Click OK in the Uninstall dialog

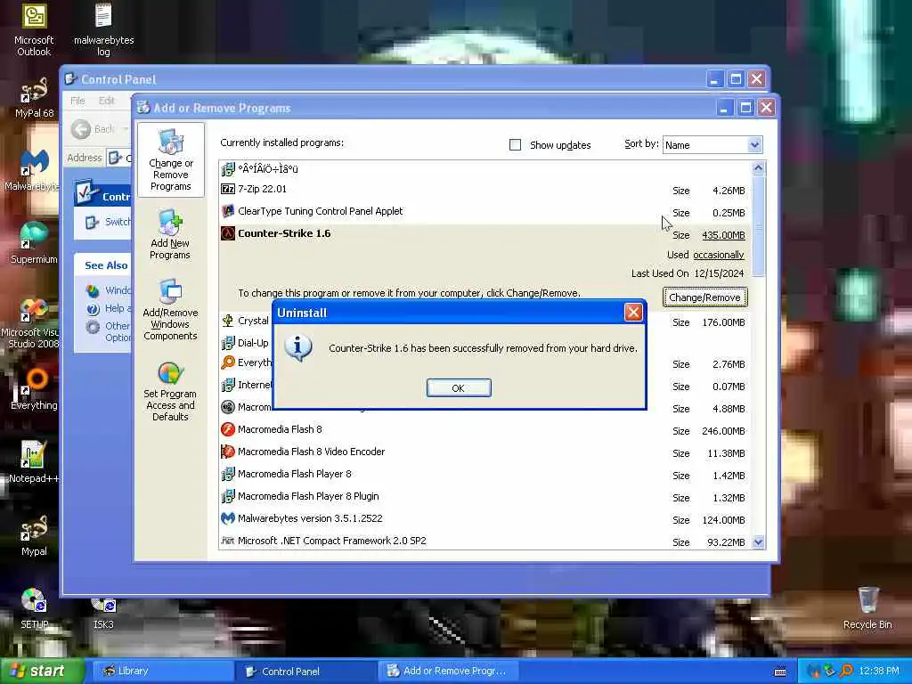click(459, 388)
